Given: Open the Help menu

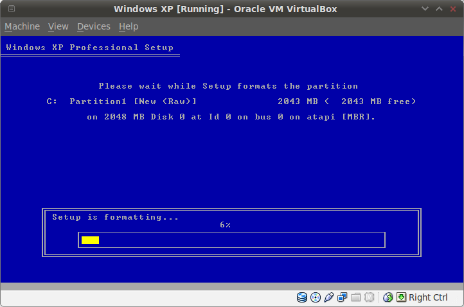Looking at the screenshot, I should [x=129, y=26].
